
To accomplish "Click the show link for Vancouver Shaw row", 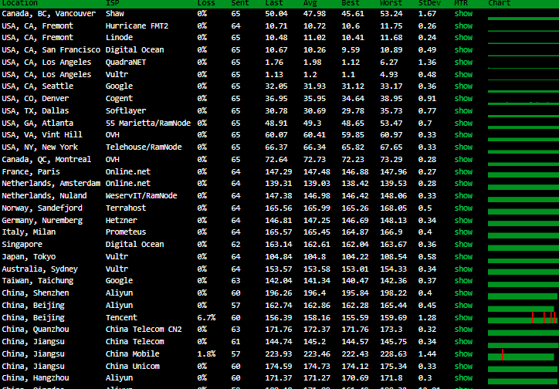I will (x=463, y=14).
